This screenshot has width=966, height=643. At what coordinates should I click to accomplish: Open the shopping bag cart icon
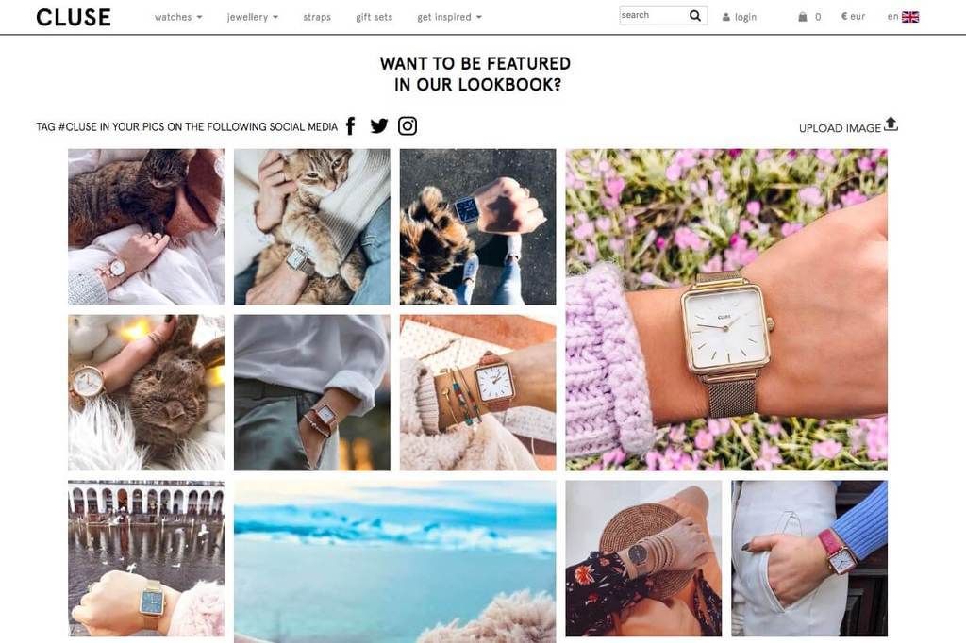pos(802,17)
